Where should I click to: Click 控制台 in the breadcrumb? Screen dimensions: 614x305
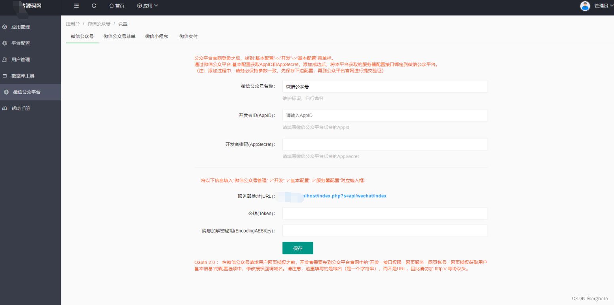(x=72, y=23)
